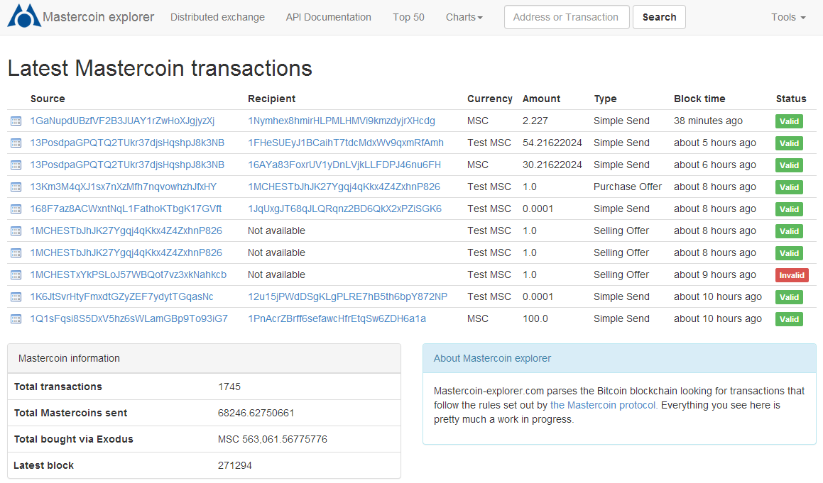Expand the Charts dropdown menu
This screenshot has height=483, width=823.
click(464, 17)
